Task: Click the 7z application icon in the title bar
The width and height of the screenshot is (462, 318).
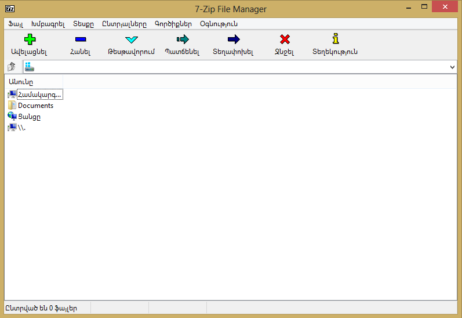Action: click(10, 9)
